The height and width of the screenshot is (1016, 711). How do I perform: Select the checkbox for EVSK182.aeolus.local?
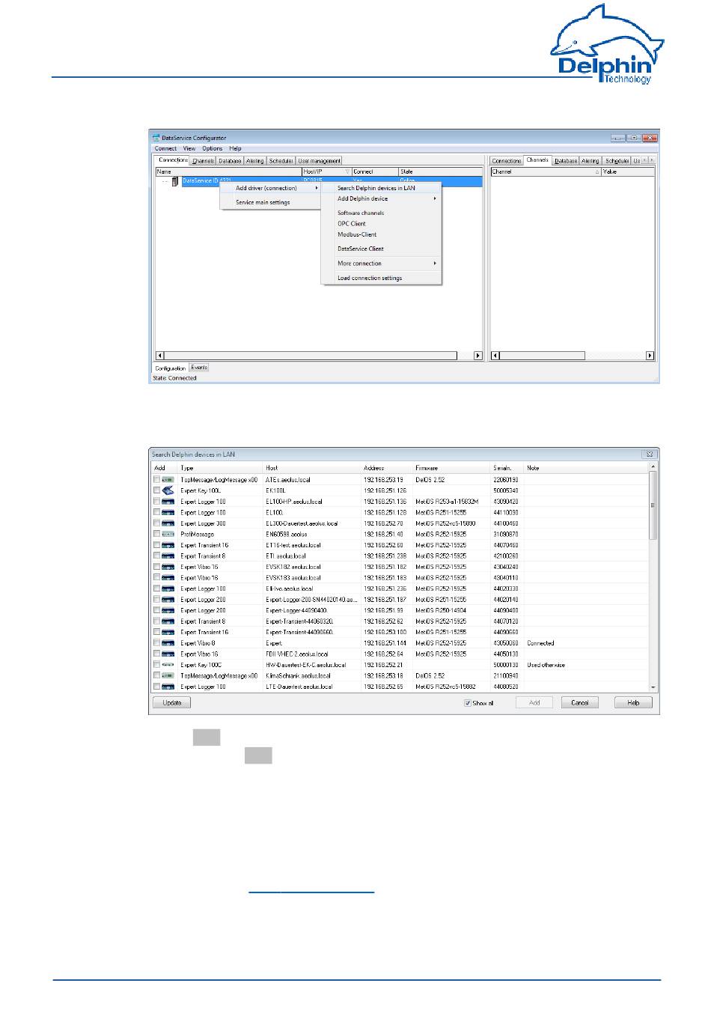pos(156,567)
